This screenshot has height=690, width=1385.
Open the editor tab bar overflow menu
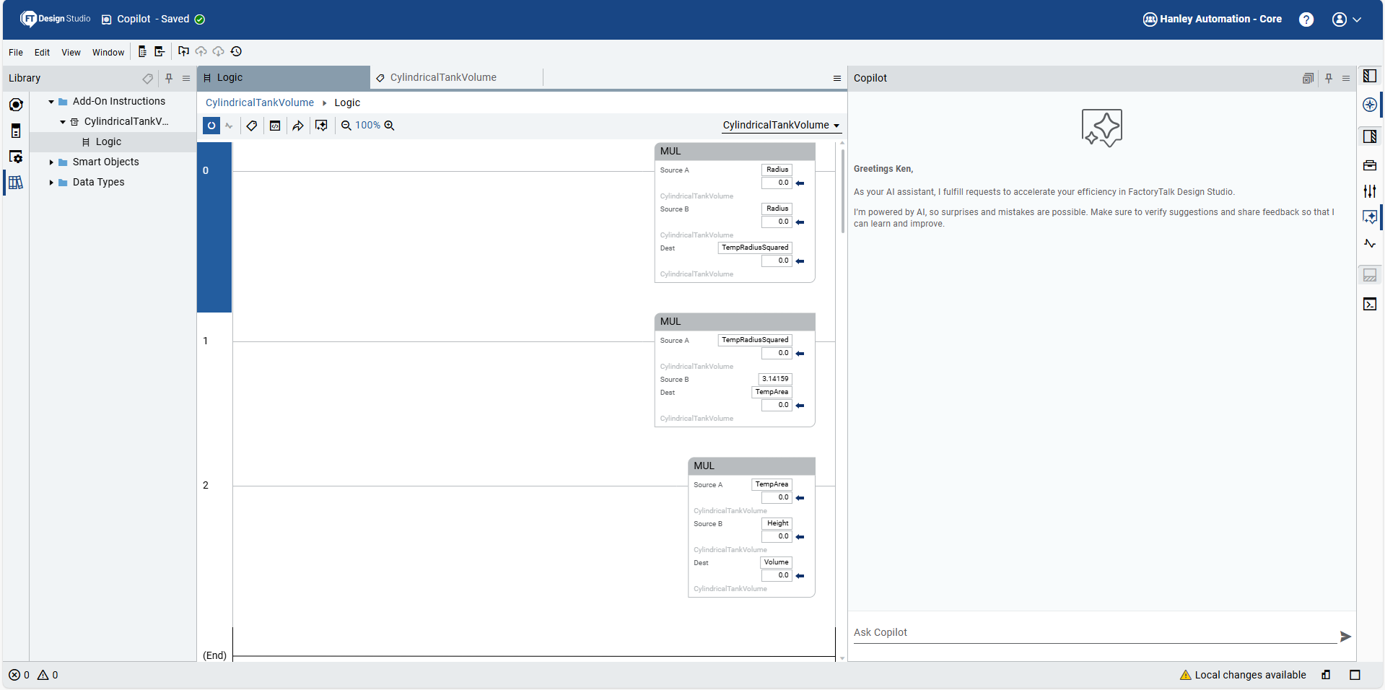(837, 78)
